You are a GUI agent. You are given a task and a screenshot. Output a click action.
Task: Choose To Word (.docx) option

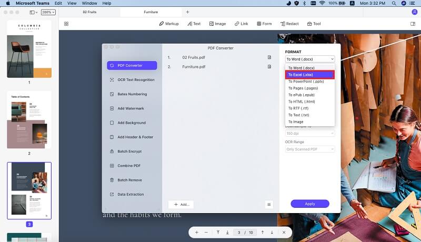[x=310, y=68]
